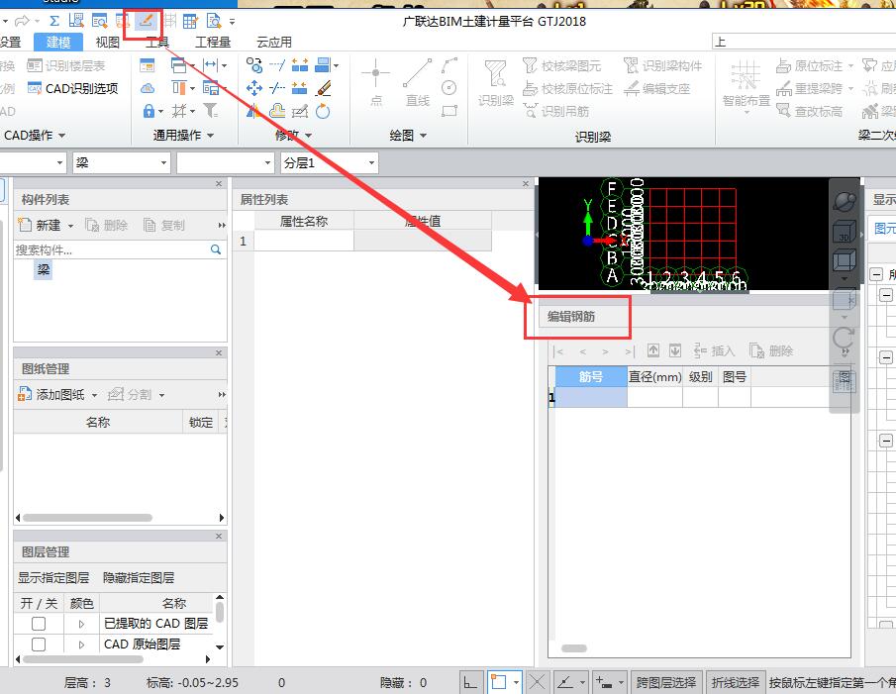This screenshot has width=896, height=694.
Task: Click the move cross-arrows icon in 修改
Action: 253,88
